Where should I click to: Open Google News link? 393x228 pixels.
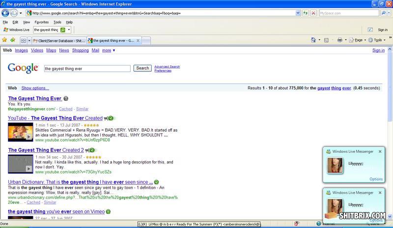pos(64,50)
